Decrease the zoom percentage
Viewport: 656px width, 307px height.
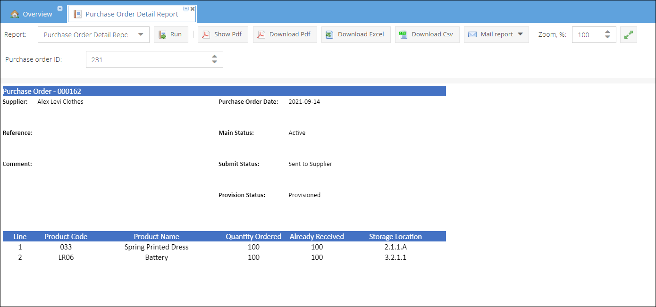click(607, 37)
